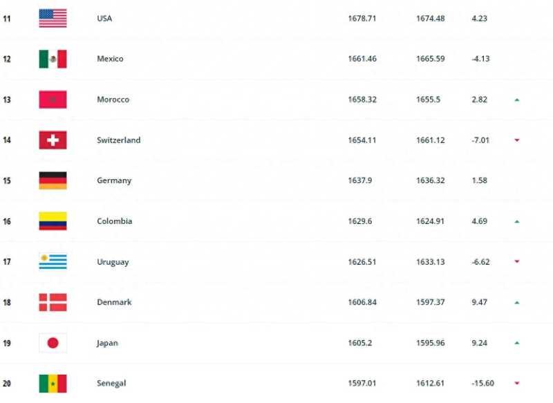Click Denmark's total points 1606.84
This screenshot has width=553, height=403.
(x=362, y=302)
